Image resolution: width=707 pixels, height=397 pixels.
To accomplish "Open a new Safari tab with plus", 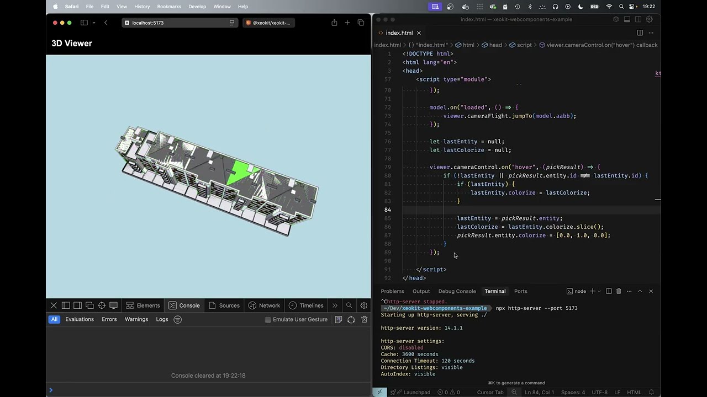I will (347, 23).
